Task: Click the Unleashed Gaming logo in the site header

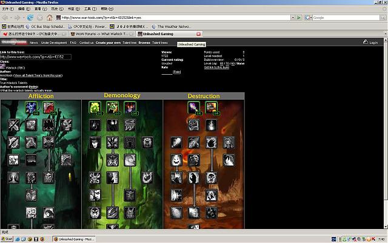Action: click(x=14, y=42)
